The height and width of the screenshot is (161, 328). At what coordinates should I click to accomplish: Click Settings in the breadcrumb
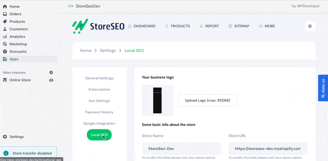pyautogui.click(x=108, y=50)
